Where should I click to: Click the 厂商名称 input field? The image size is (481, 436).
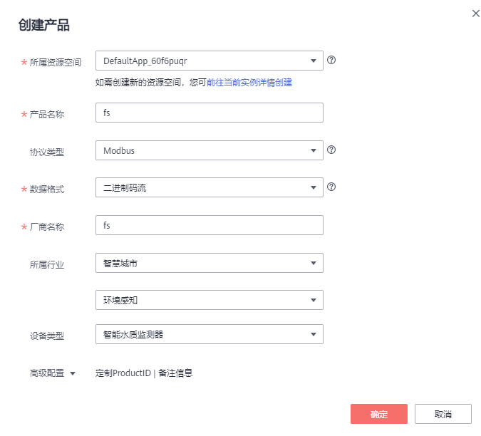[209, 226]
